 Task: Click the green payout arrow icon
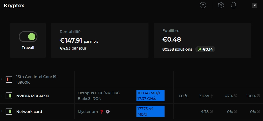[x=199, y=49]
